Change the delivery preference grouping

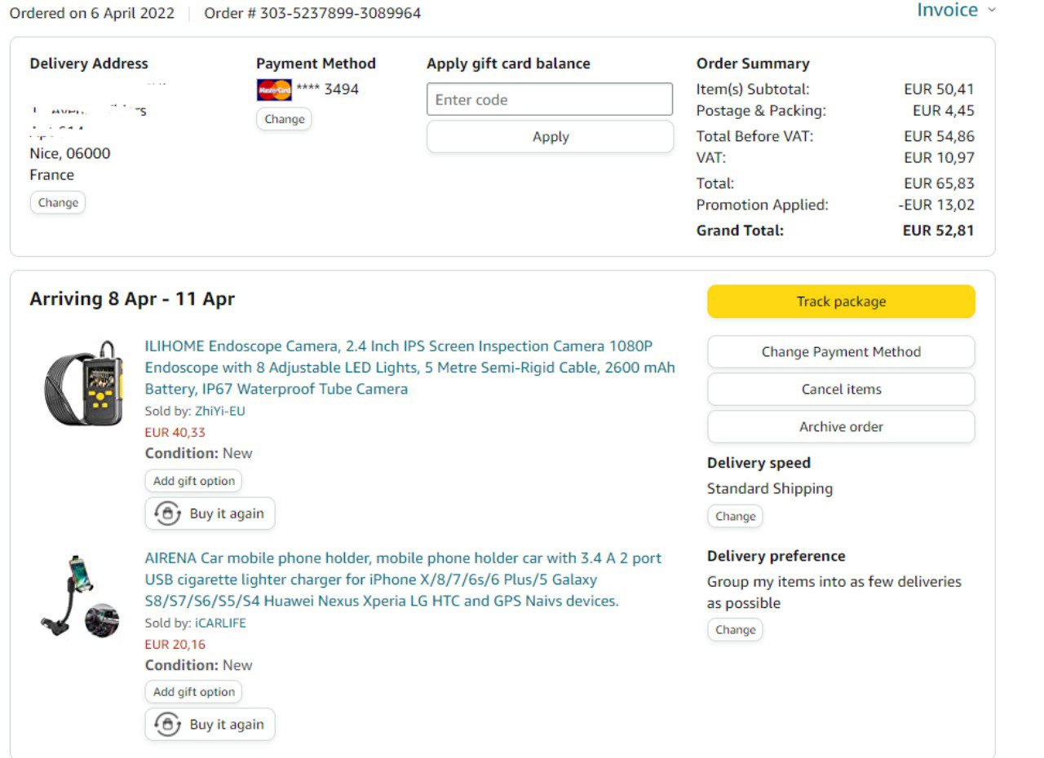(735, 630)
